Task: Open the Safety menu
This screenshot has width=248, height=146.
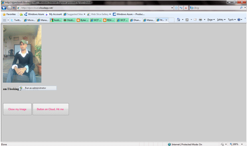Action: coord(221,20)
